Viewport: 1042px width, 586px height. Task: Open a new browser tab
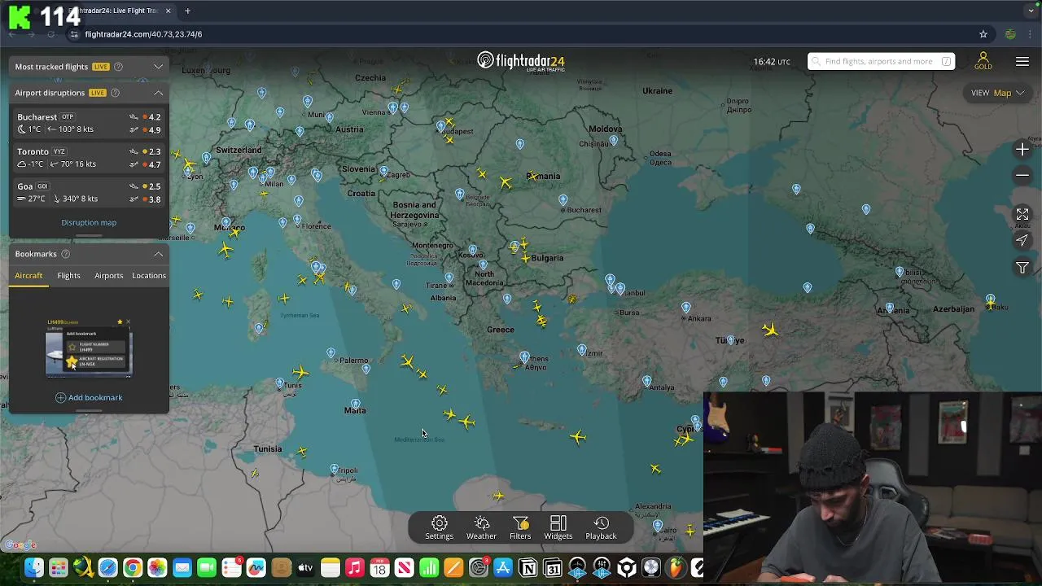pos(187,11)
